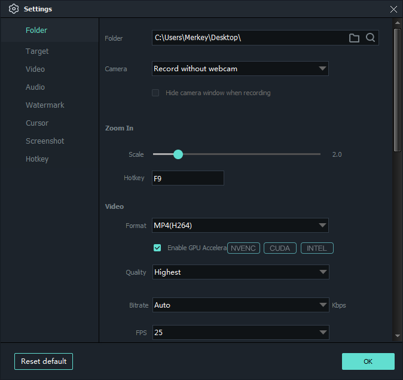Viewport: 403px width, 380px height.
Task: Select the NVENC acceleration option
Action: pyautogui.click(x=243, y=248)
